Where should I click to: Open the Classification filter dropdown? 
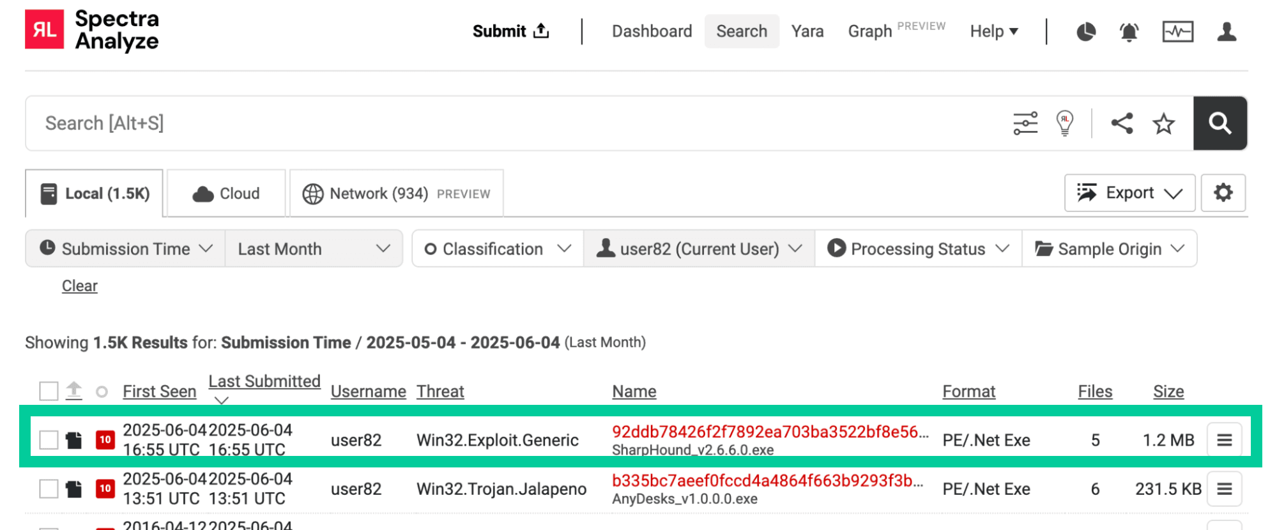[x=497, y=249]
